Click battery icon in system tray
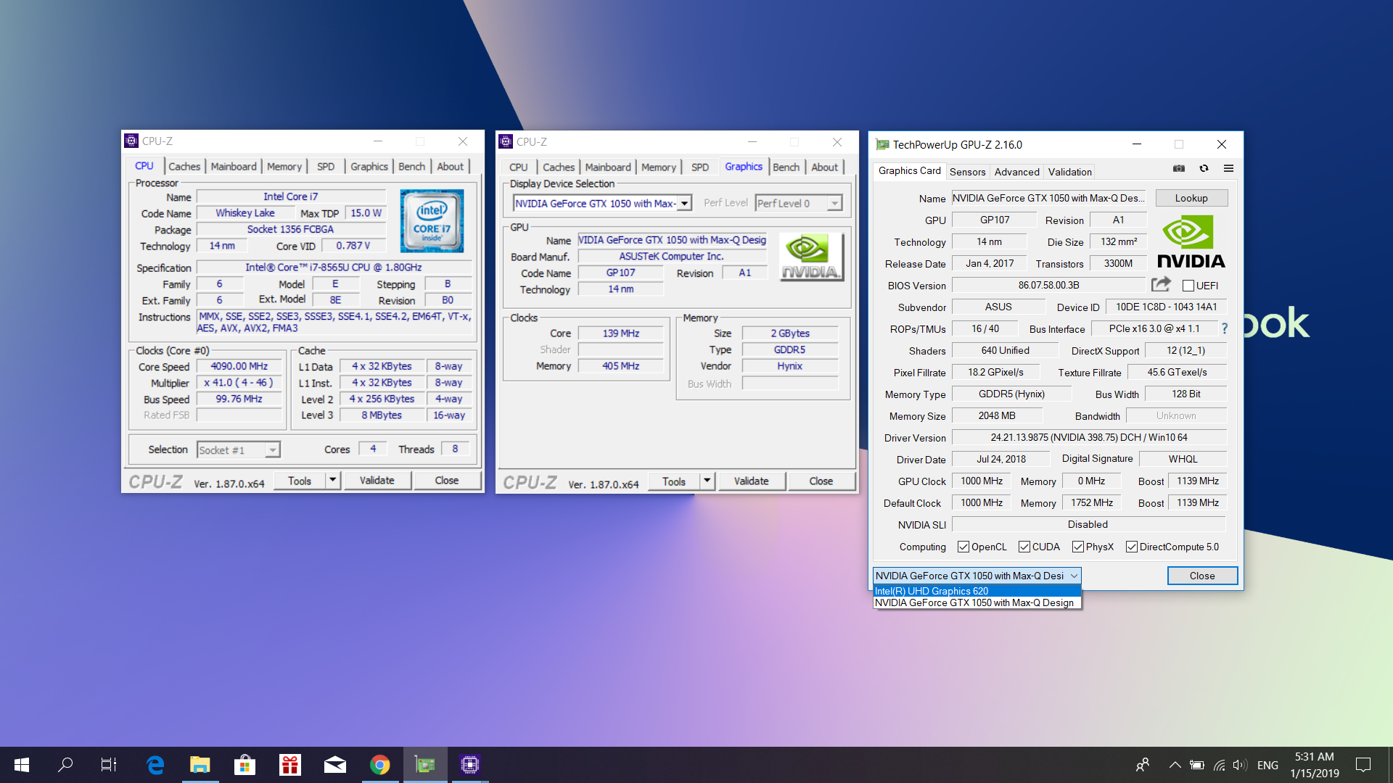Viewport: 1393px width, 783px height. pos(1197,765)
